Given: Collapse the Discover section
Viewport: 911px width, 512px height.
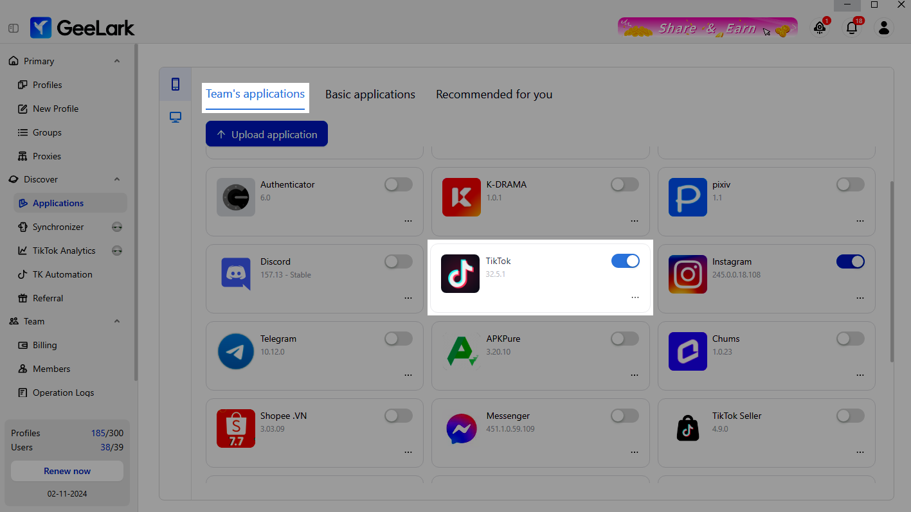Looking at the screenshot, I should tap(117, 179).
